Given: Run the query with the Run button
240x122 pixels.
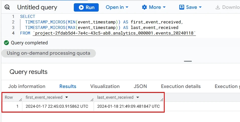Looking at the screenshot, I should 86,7.
